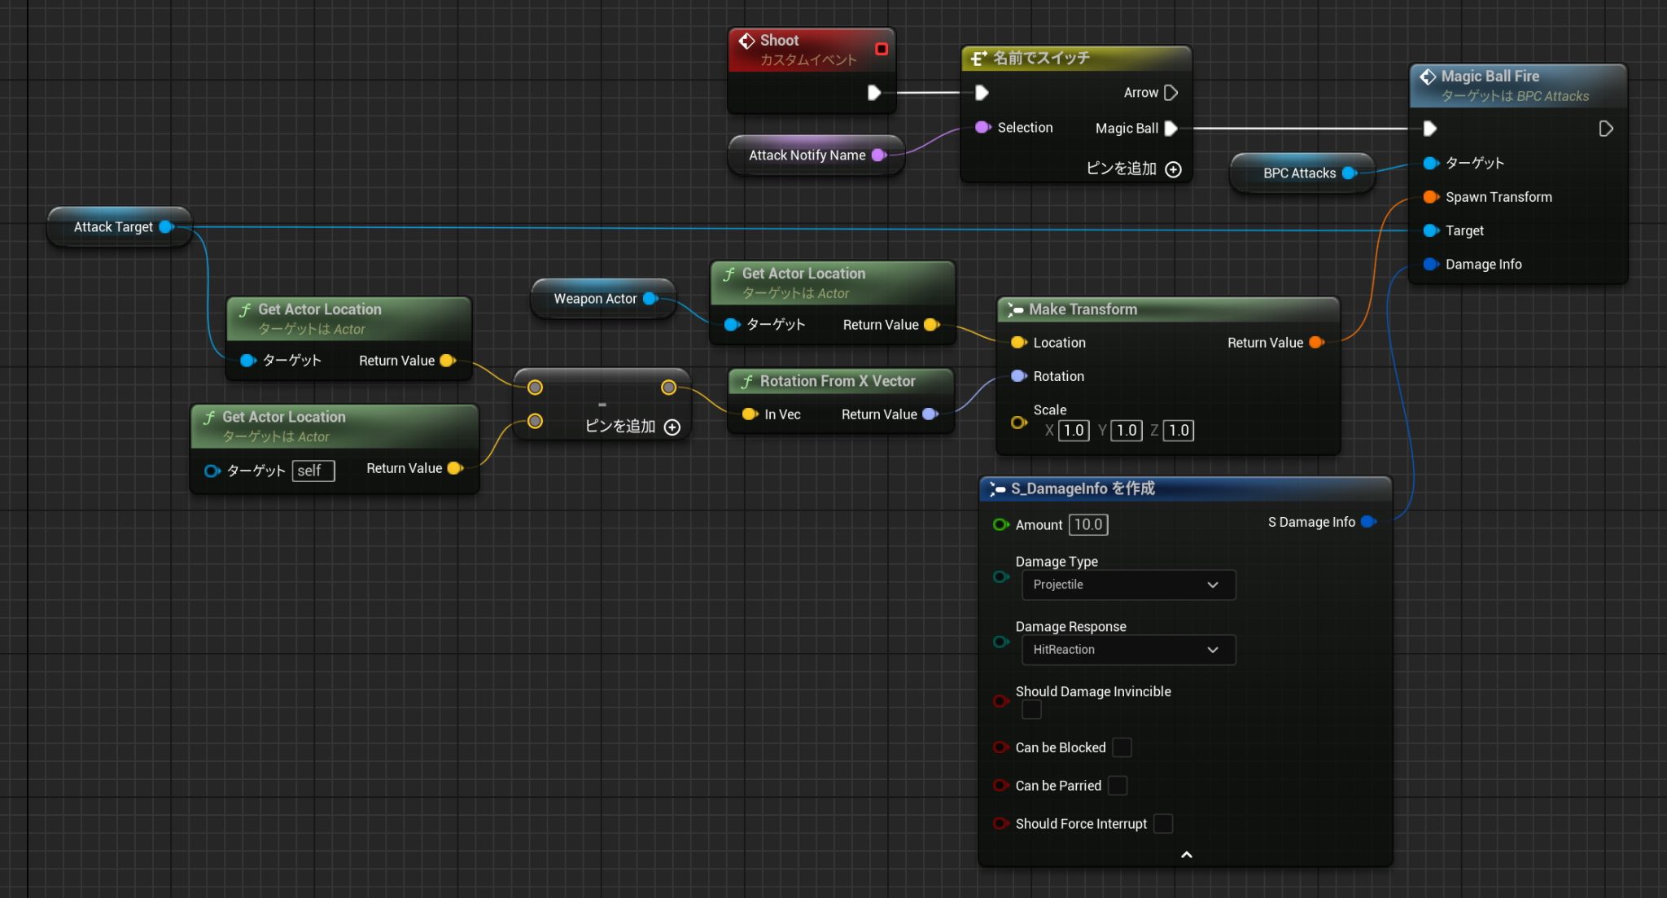This screenshot has width=1667, height=898.
Task: Click the Shoot event red delegate pin
Action: 881,49
